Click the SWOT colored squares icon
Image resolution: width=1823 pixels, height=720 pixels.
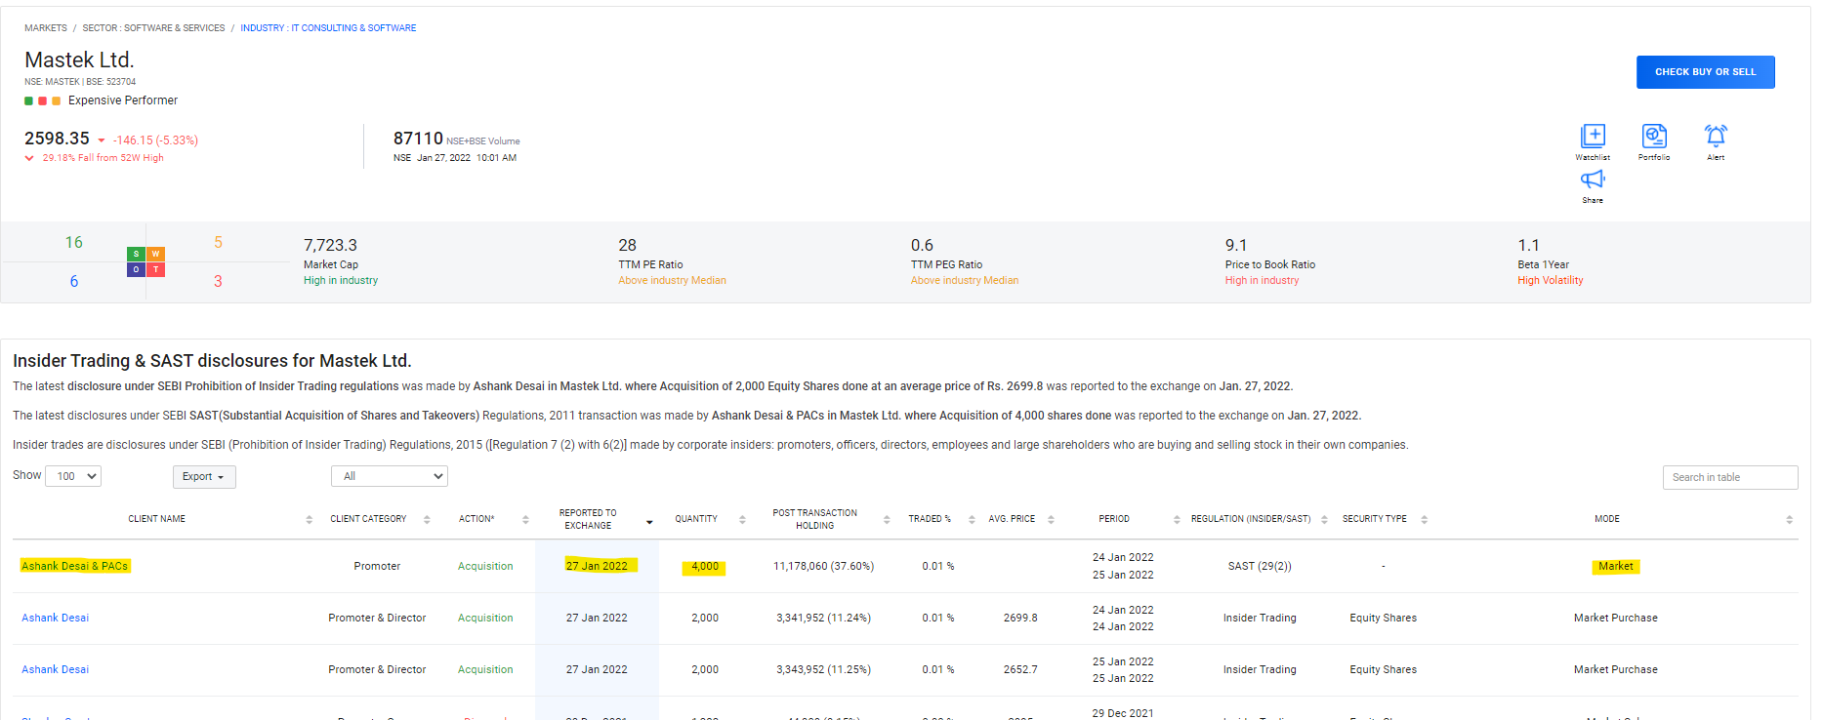(x=145, y=261)
